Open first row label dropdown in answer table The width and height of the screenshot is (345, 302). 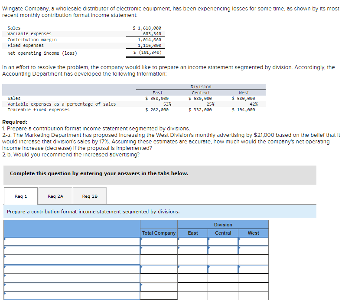[x=72, y=242]
